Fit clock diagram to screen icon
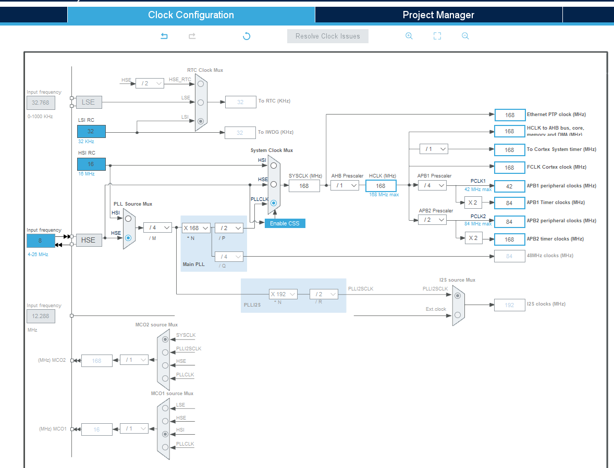This screenshot has width=614, height=468. tap(437, 36)
